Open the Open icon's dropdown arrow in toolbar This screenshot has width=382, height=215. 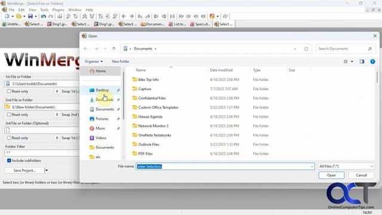(24, 16)
